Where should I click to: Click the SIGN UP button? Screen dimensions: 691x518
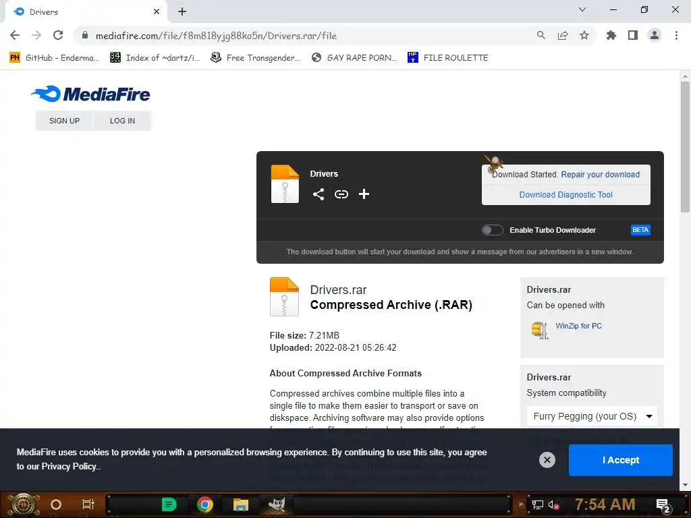[64, 121]
